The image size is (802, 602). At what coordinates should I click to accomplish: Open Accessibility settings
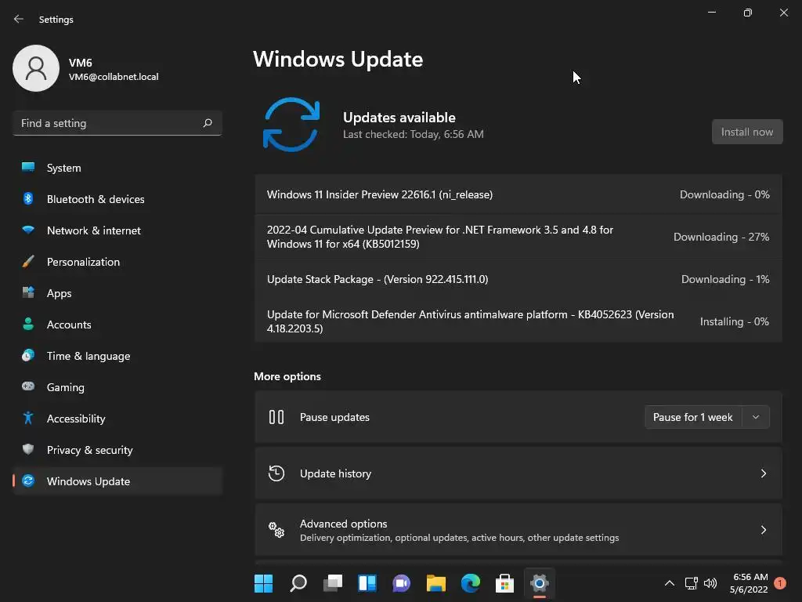click(x=117, y=419)
